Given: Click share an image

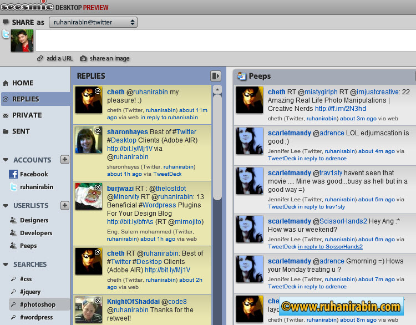Looking at the screenshot, I should pos(110,58).
